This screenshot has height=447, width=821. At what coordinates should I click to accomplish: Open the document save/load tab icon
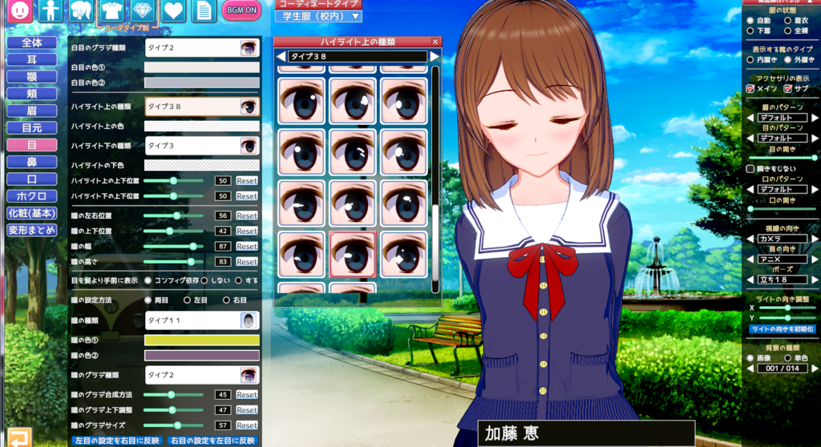[204, 10]
